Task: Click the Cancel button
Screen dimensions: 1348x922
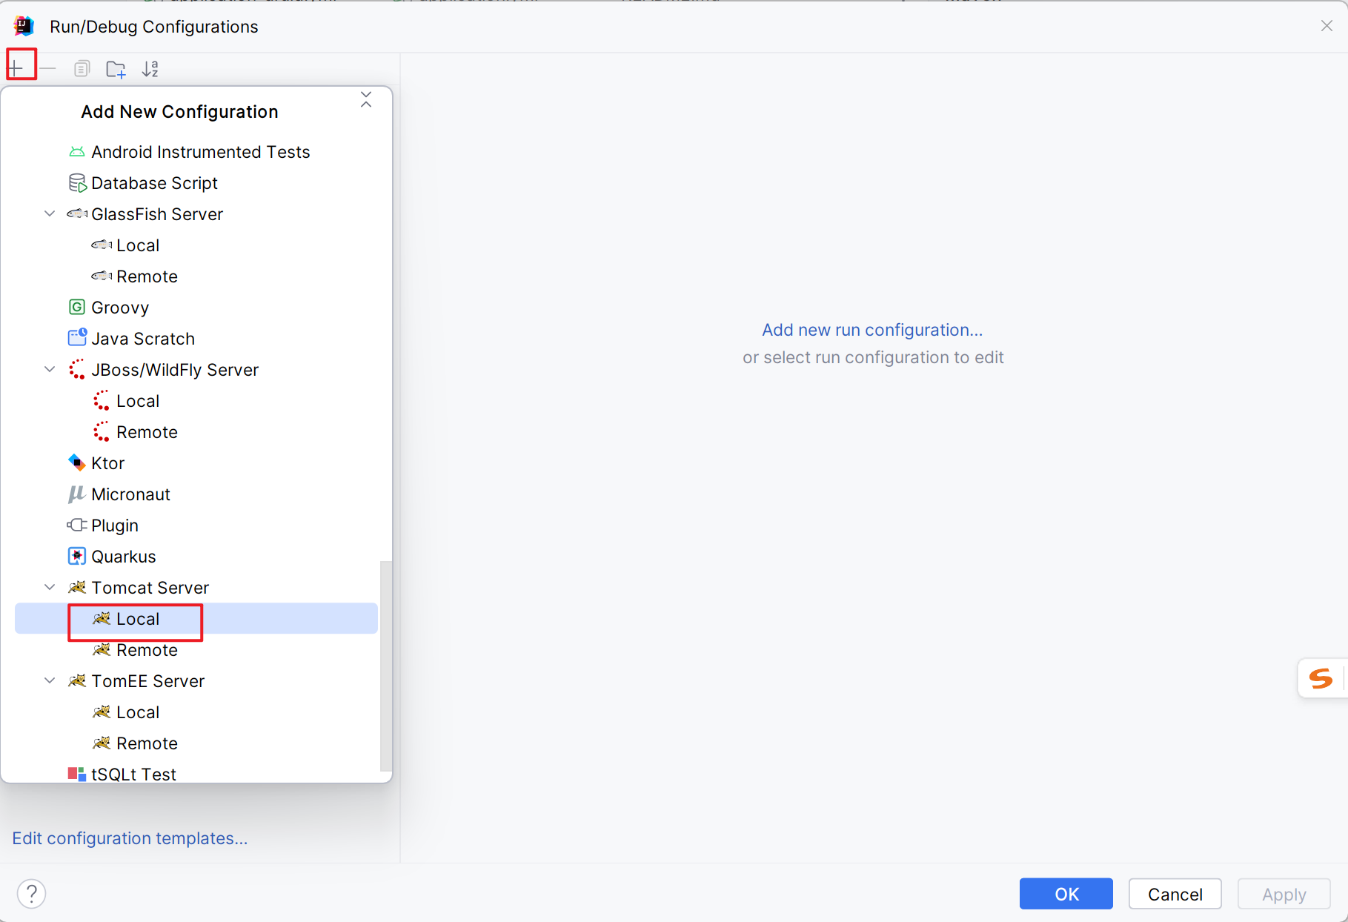Action: point(1175,894)
